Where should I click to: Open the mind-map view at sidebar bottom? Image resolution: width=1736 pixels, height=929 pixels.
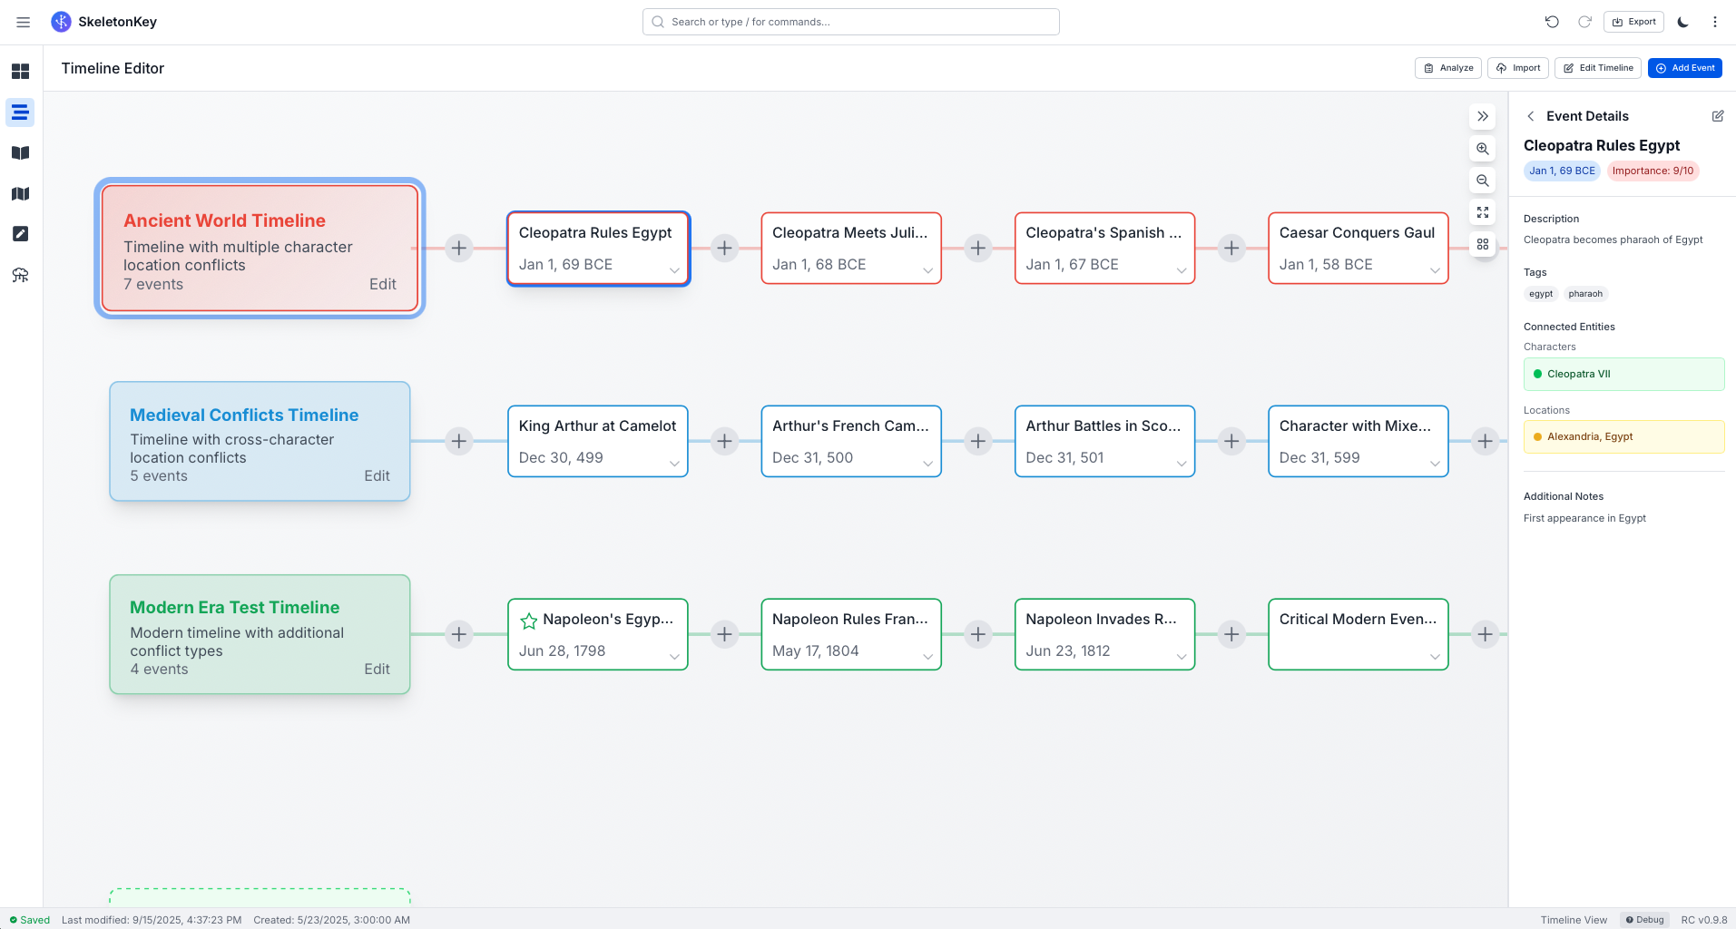[19, 274]
